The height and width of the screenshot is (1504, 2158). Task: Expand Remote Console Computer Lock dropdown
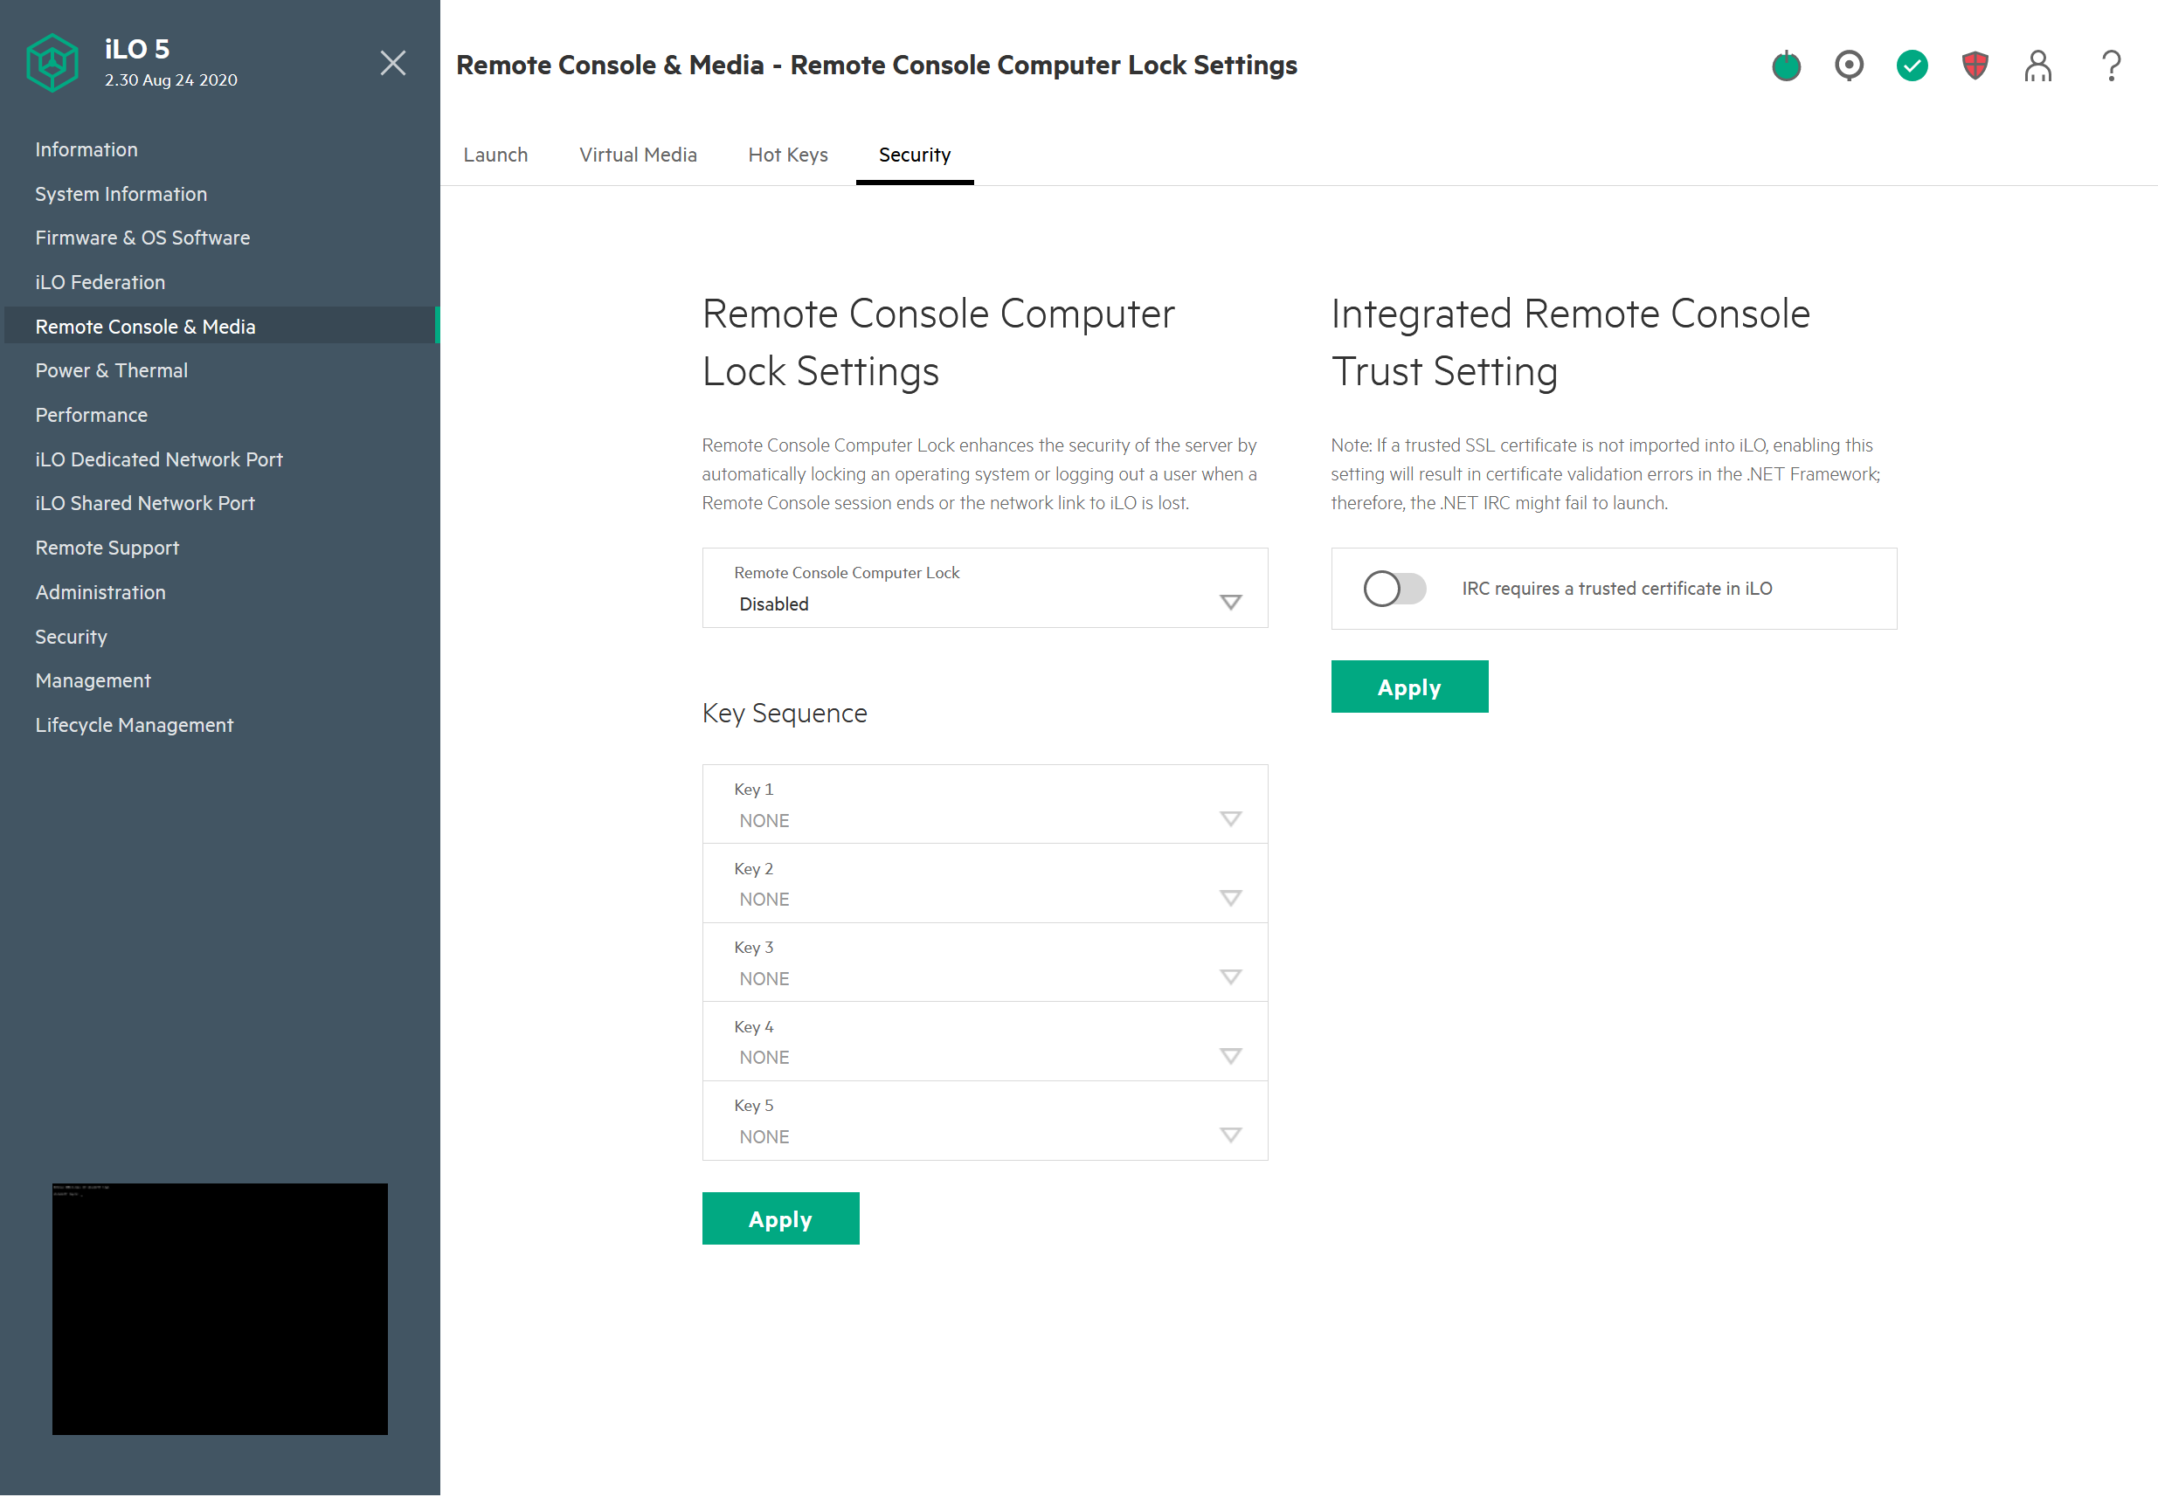tap(984, 589)
